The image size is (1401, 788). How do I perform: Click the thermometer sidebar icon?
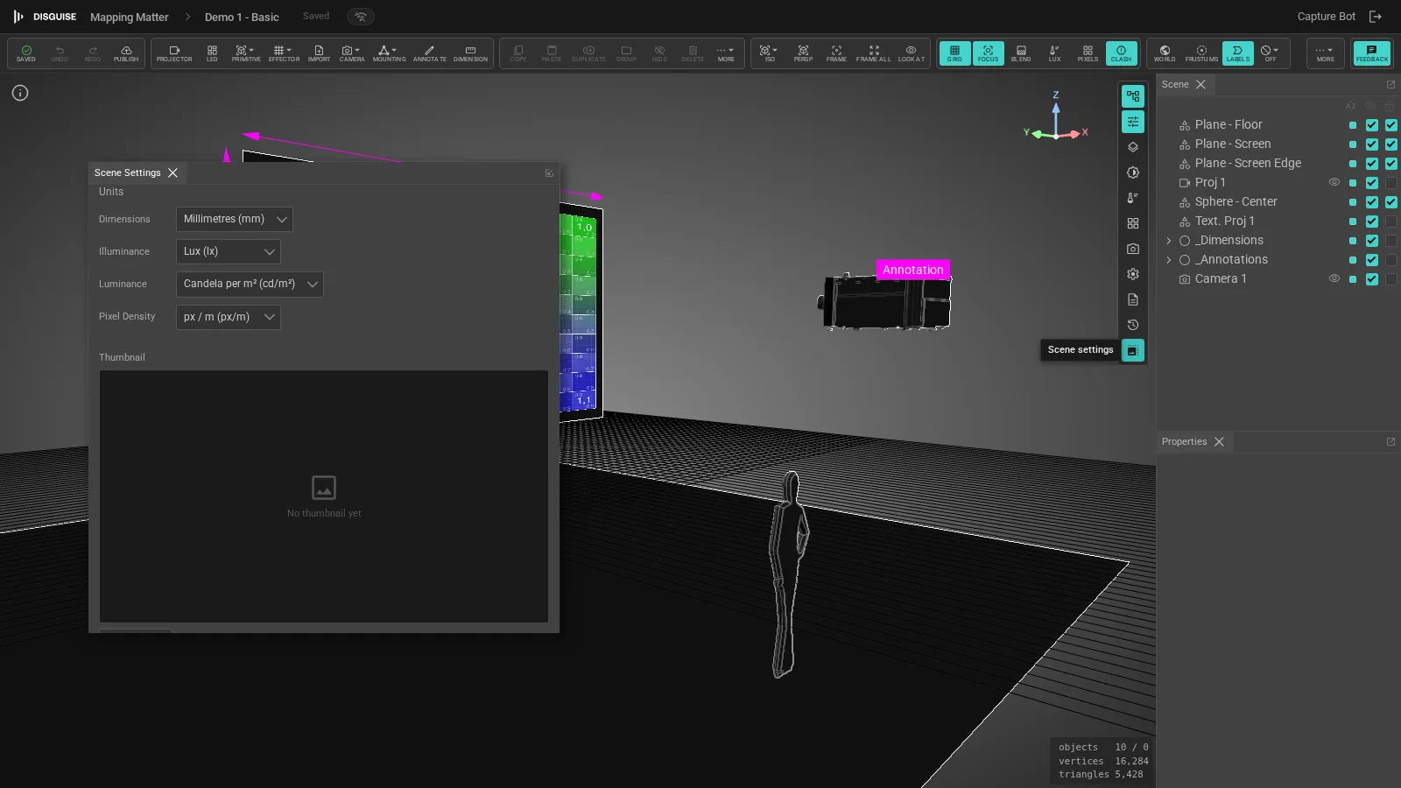(1133, 198)
